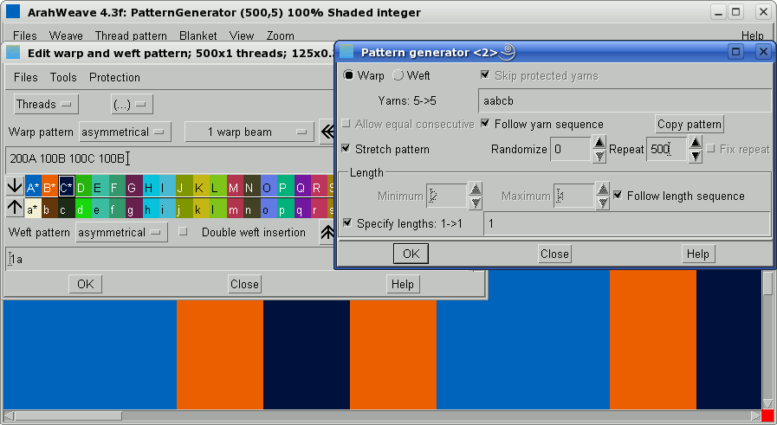
Task: Click OK in Pattern generator dialog
Action: click(411, 254)
